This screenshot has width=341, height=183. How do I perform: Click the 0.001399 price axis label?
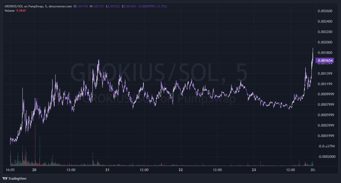point(325,73)
